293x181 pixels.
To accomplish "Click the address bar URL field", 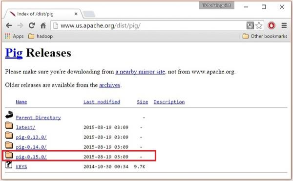I will [148, 25].
